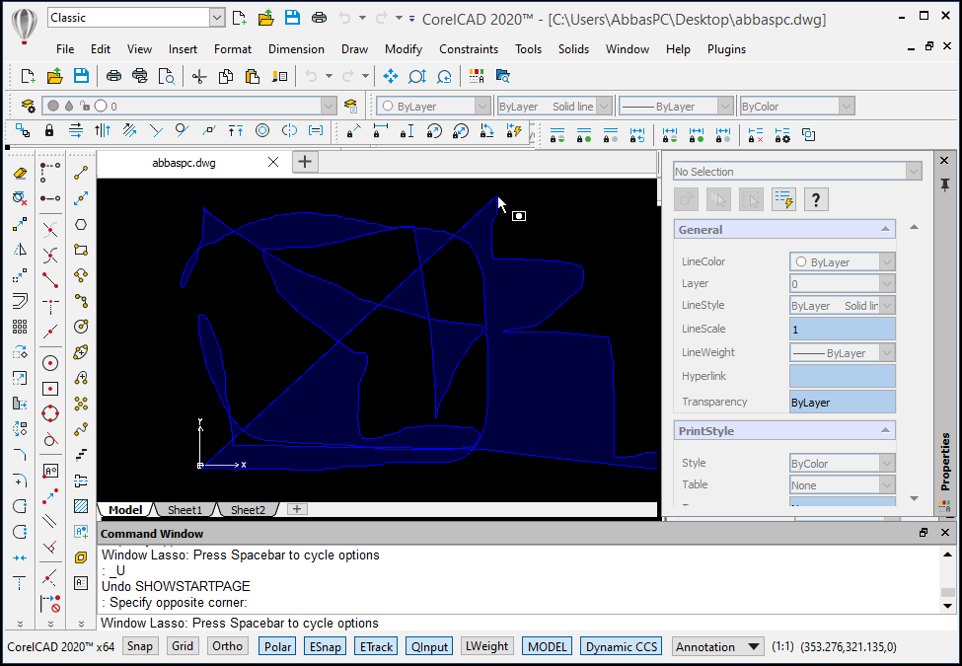Toggle the Ortho mode button
This screenshot has width=962, height=666.
coord(227,646)
